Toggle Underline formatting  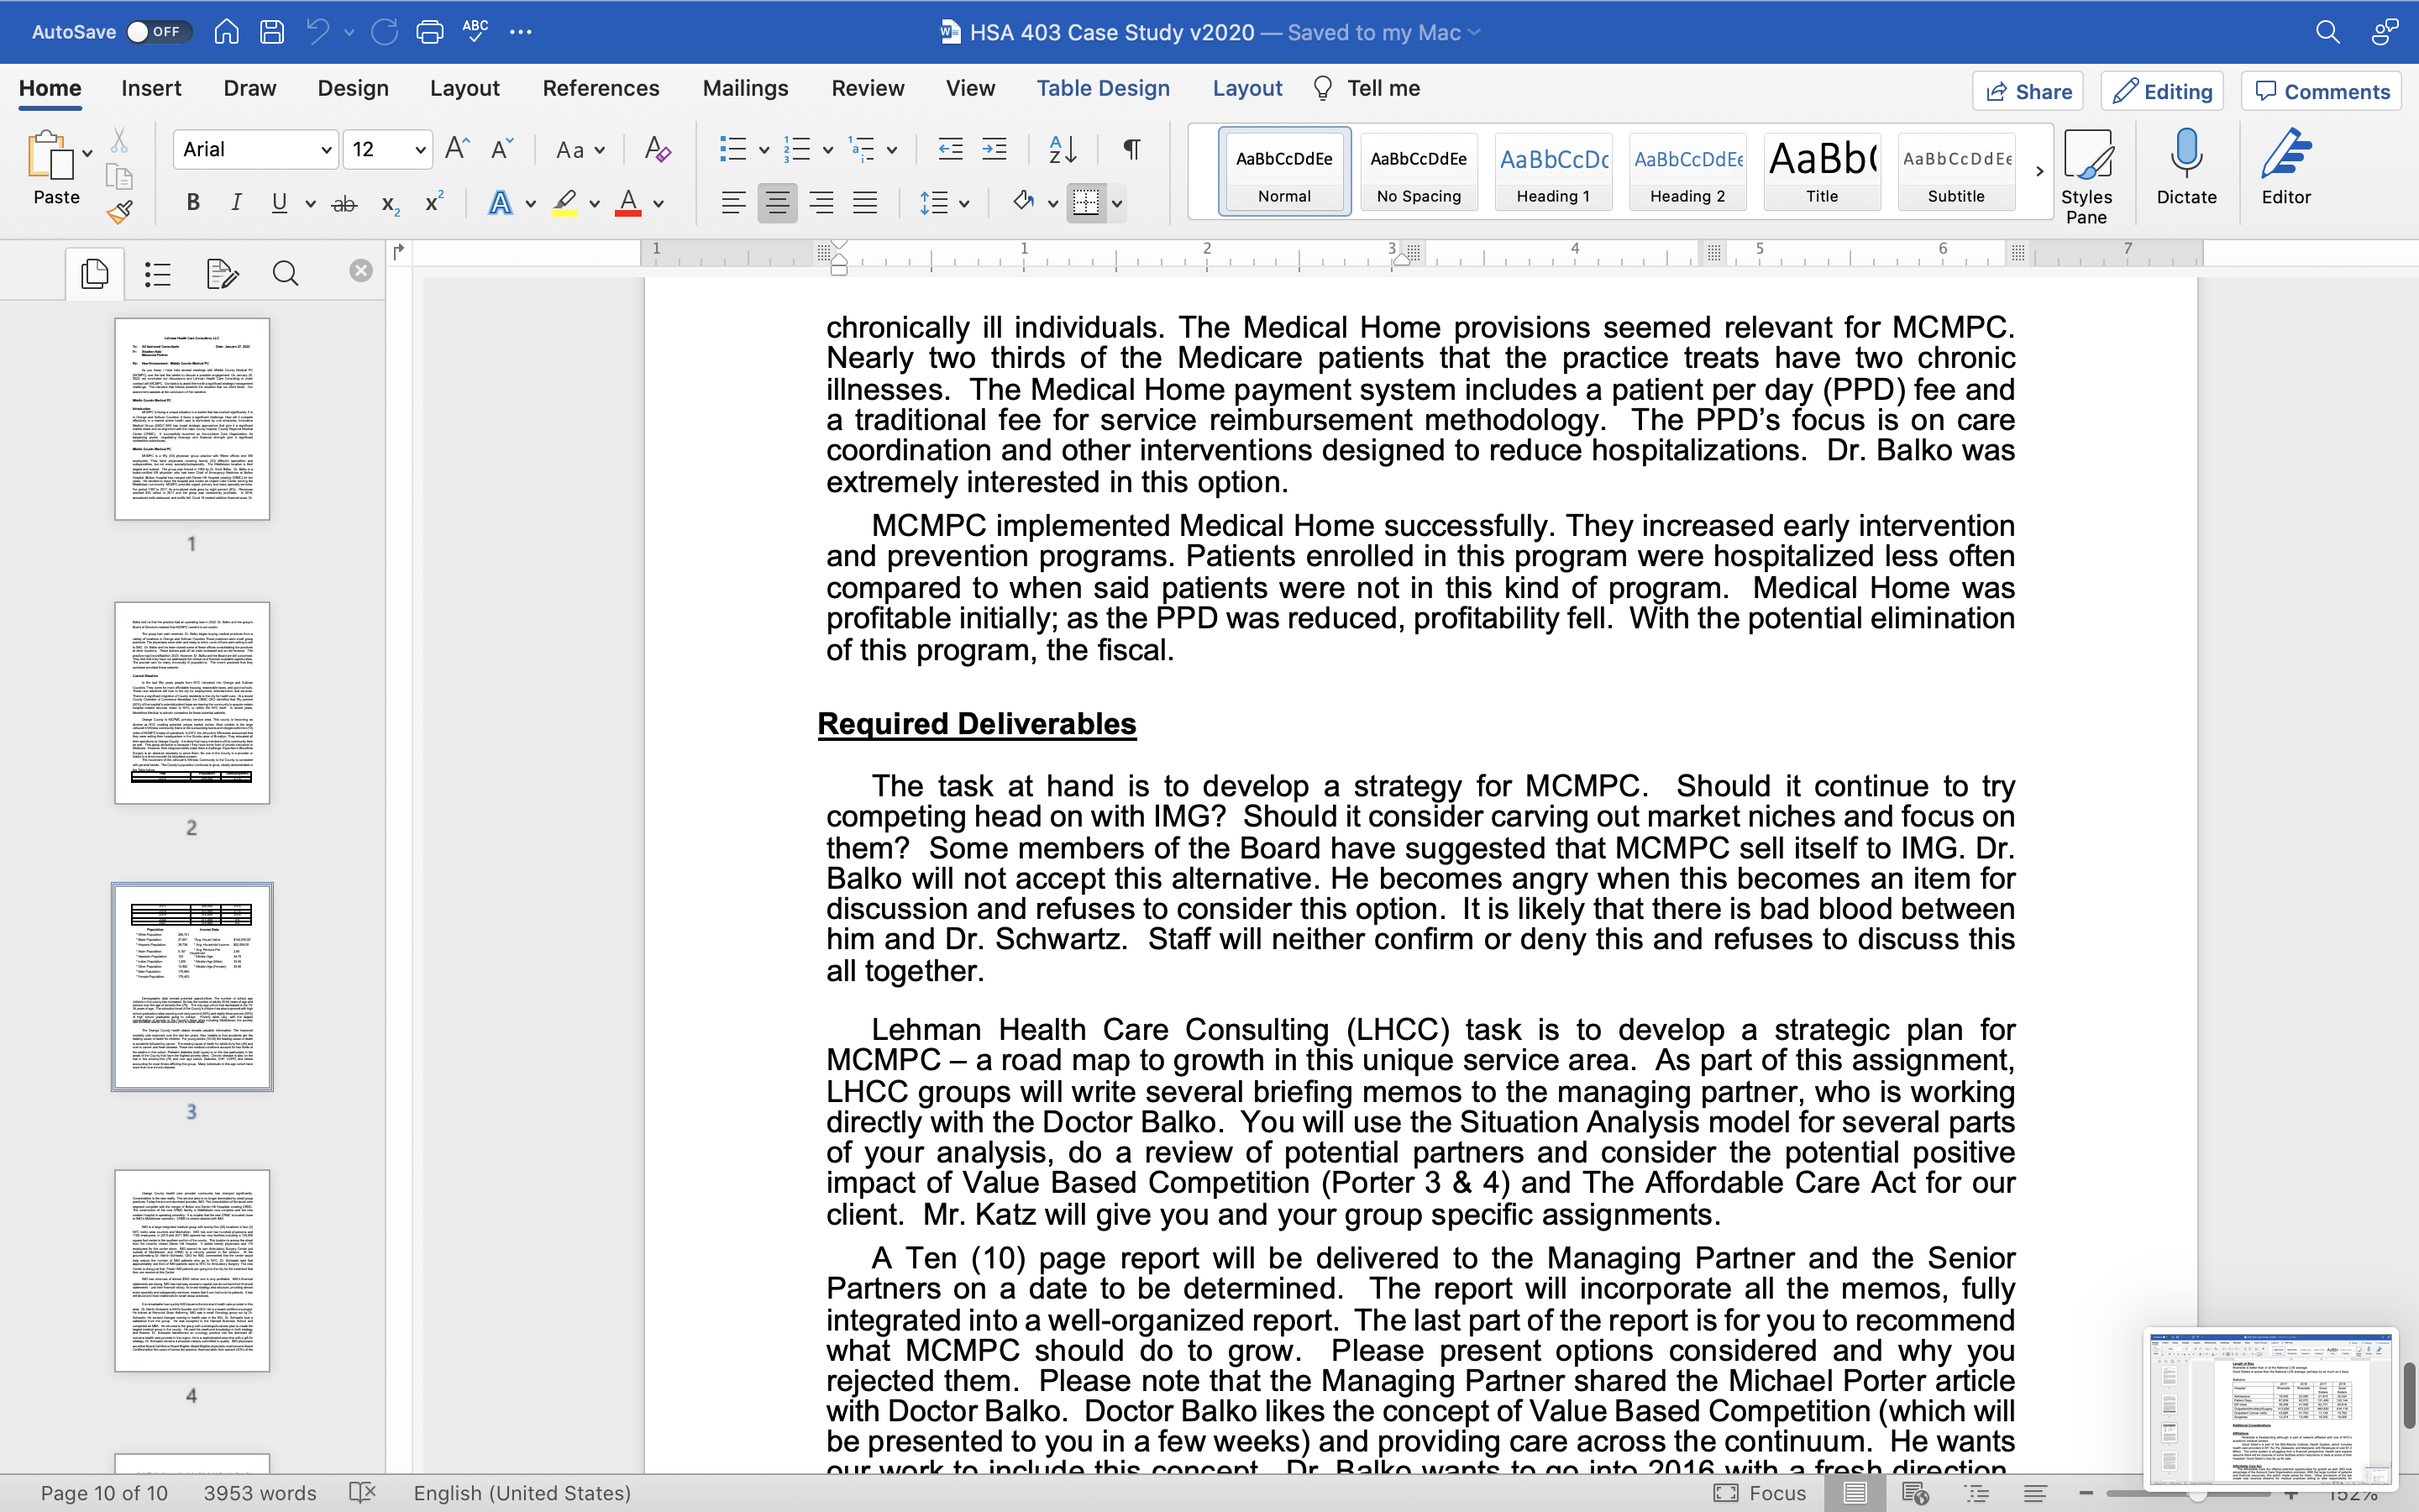point(280,203)
